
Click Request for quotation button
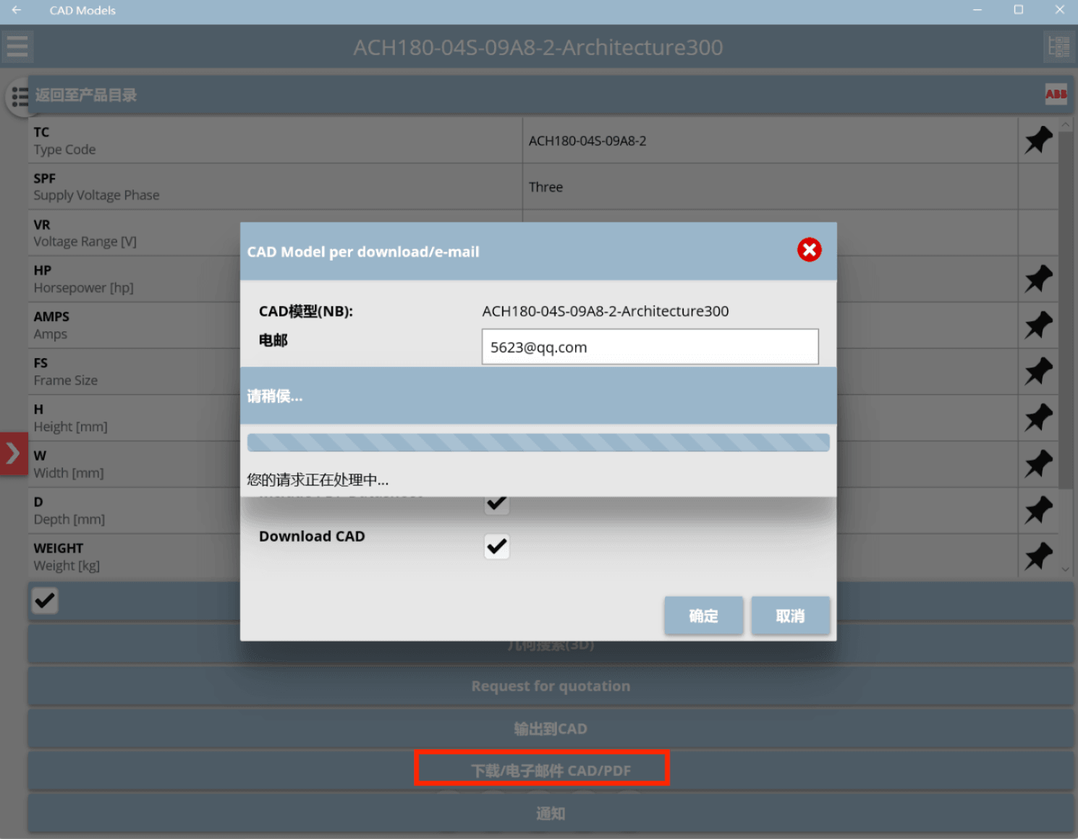[x=551, y=686]
